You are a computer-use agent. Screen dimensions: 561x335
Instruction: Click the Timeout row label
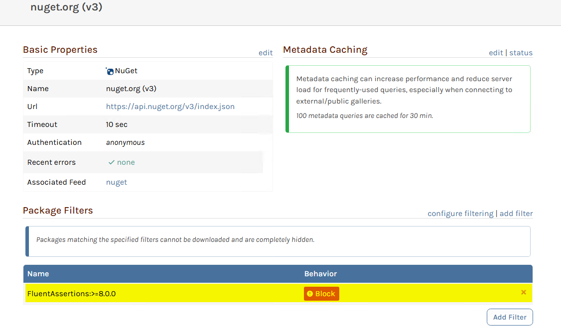42,124
